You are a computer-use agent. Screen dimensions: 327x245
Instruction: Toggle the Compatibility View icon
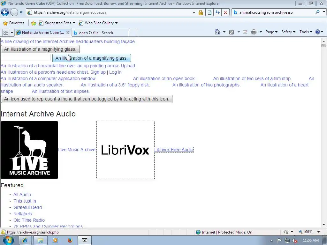pyautogui.click(x=209, y=12)
